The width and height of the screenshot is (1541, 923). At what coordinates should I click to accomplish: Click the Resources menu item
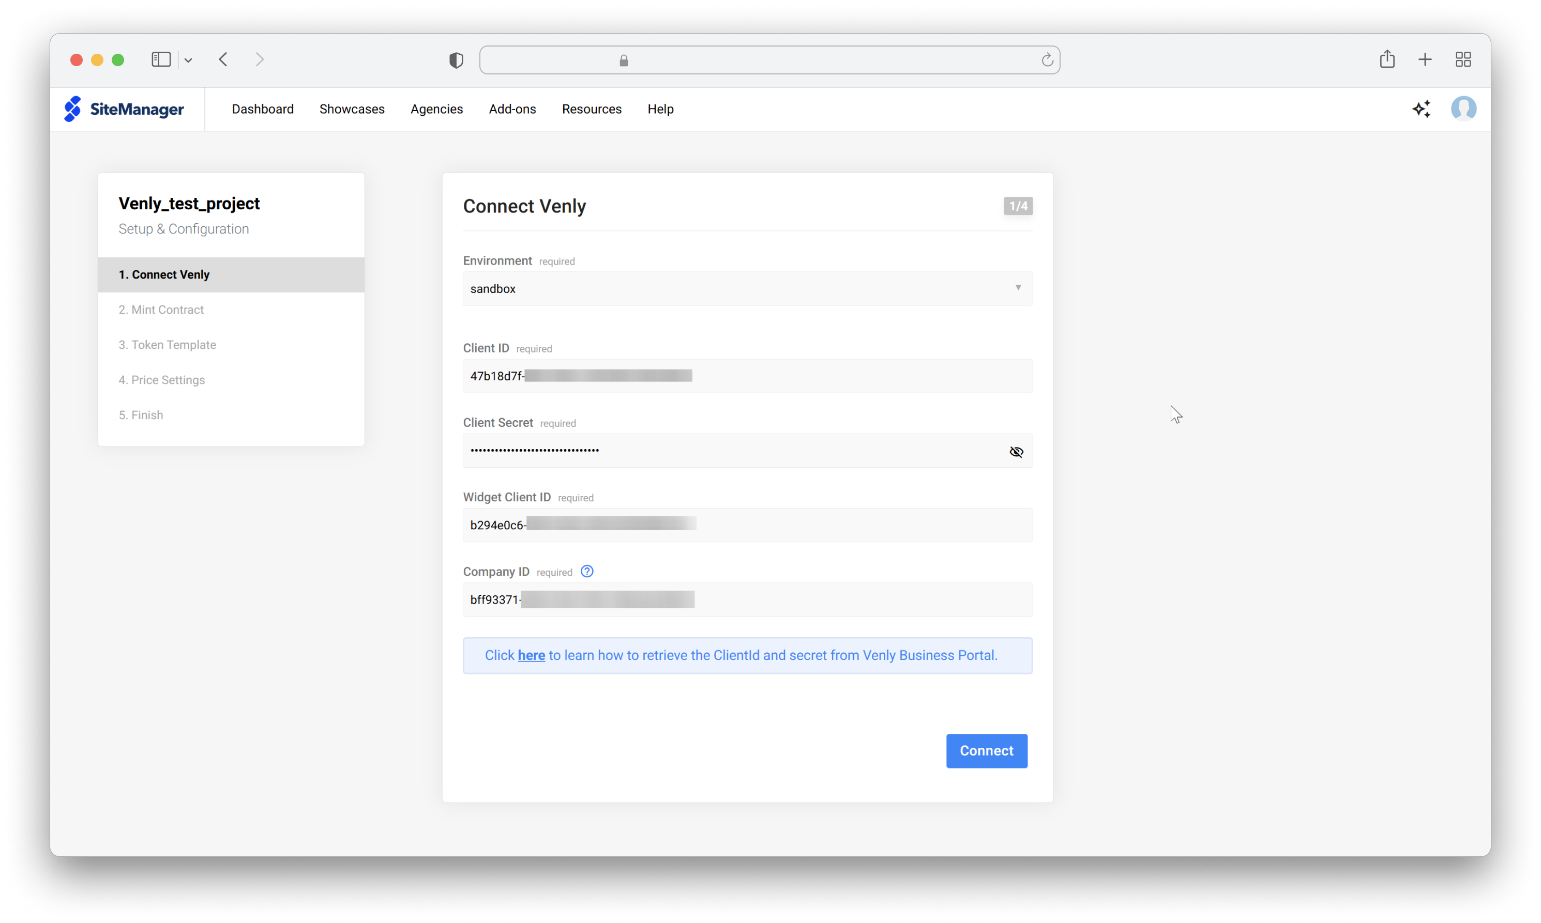592,109
